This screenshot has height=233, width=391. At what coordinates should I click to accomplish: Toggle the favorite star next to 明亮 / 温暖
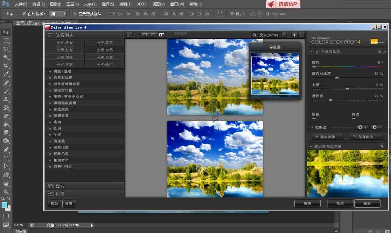pyautogui.click(x=50, y=71)
